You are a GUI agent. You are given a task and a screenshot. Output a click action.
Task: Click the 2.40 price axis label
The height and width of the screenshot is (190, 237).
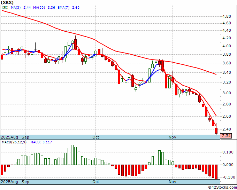tap(227, 129)
